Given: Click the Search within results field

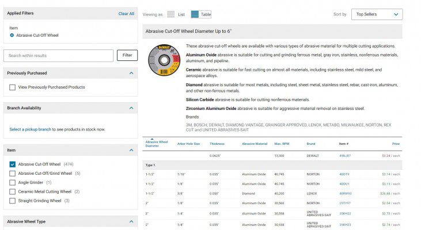Looking at the screenshot, I should (x=58, y=56).
